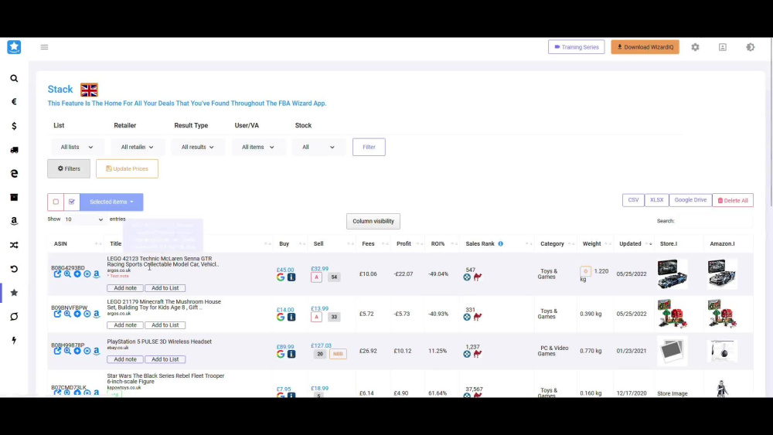Click the Search input field

pos(714,221)
